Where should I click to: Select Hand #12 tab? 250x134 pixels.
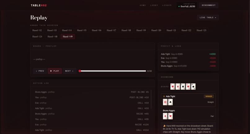37,30
